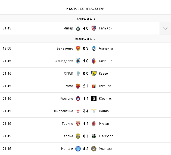Click the Sampdoria club crest
The height and width of the screenshot is (155, 171).
78,61
